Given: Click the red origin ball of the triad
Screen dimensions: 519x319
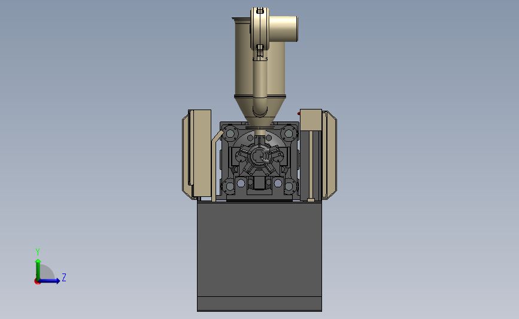Looking at the screenshot, I should pyautogui.click(x=37, y=282).
